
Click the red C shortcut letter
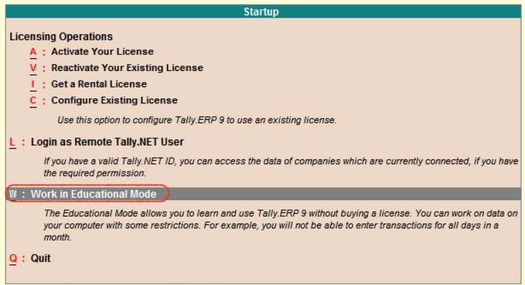tap(33, 100)
